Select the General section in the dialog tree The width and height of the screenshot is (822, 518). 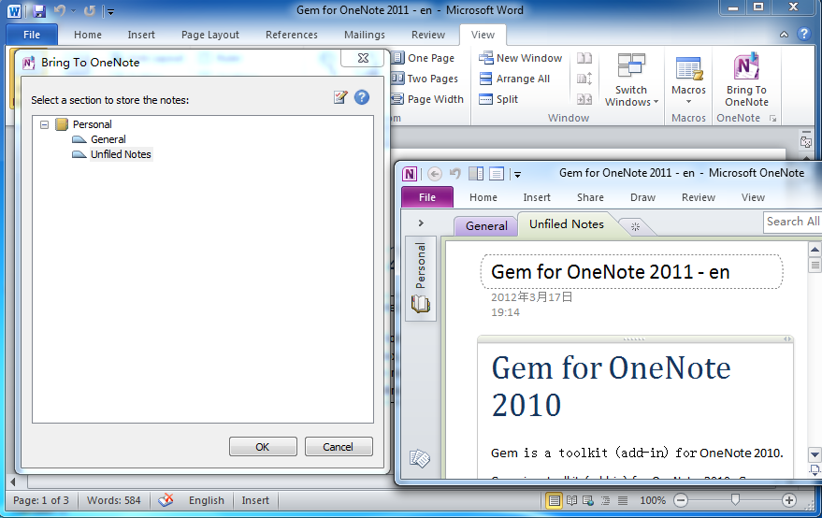click(x=108, y=139)
